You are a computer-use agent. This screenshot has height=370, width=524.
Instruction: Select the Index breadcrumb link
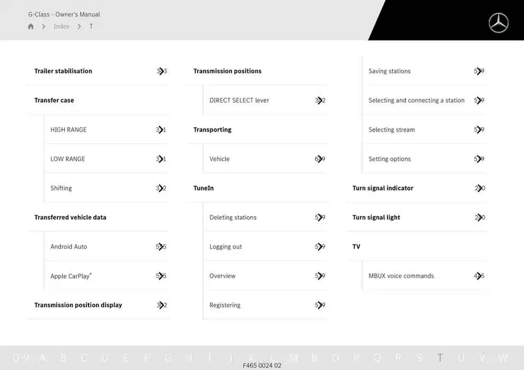(x=61, y=26)
